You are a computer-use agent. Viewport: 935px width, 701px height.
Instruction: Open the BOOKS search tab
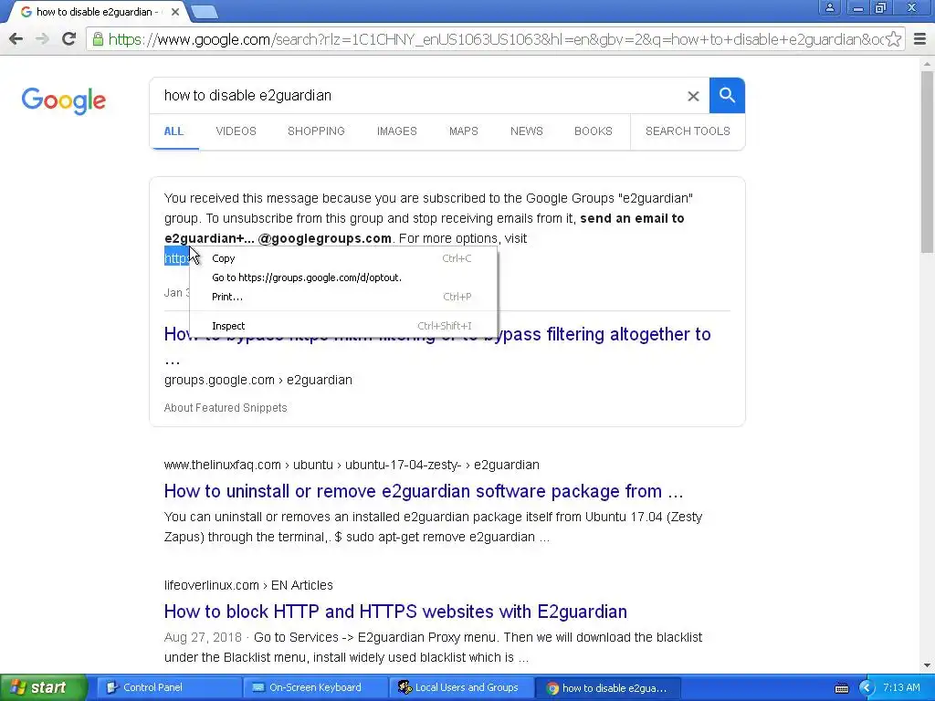click(594, 131)
